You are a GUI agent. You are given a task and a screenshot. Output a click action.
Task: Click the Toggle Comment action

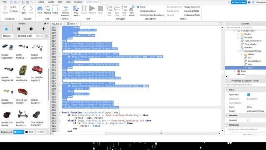[x=192, y=7]
